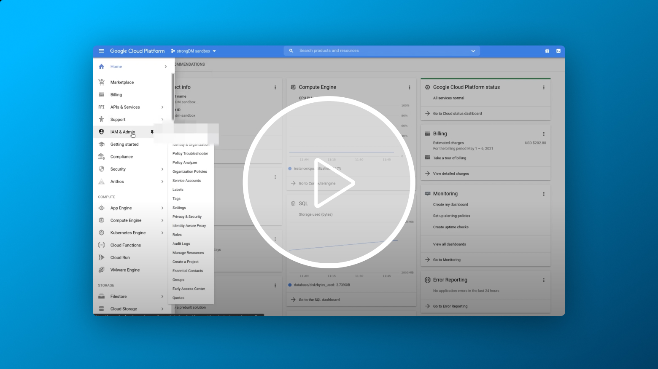Open the Error Reporting card's three-dot menu

click(x=544, y=280)
